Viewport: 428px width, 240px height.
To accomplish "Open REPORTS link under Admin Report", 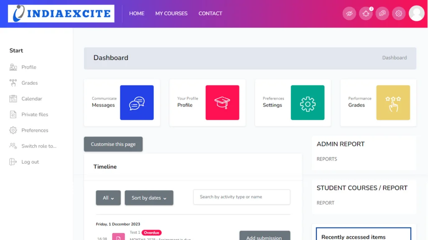I will pos(327,159).
